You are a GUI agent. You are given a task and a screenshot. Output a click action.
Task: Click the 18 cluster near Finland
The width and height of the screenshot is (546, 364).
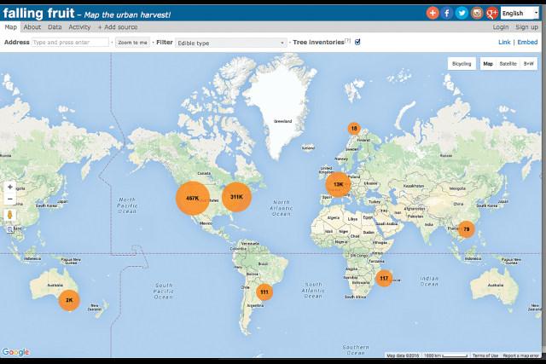click(x=354, y=129)
